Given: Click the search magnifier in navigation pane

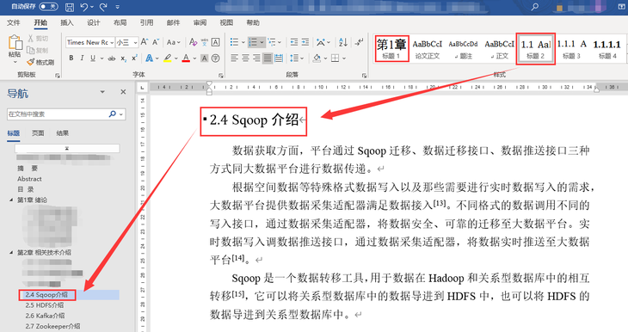Looking at the screenshot, I should pos(112,114).
